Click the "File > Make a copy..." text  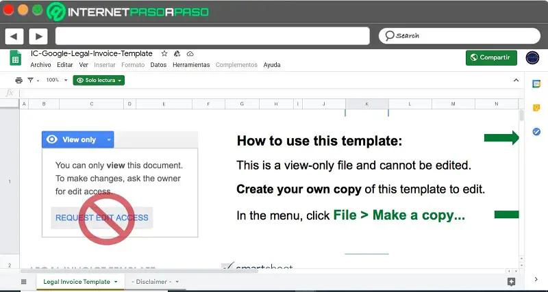pyautogui.click(x=399, y=215)
